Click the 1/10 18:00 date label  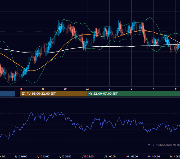[x=43, y=156]
